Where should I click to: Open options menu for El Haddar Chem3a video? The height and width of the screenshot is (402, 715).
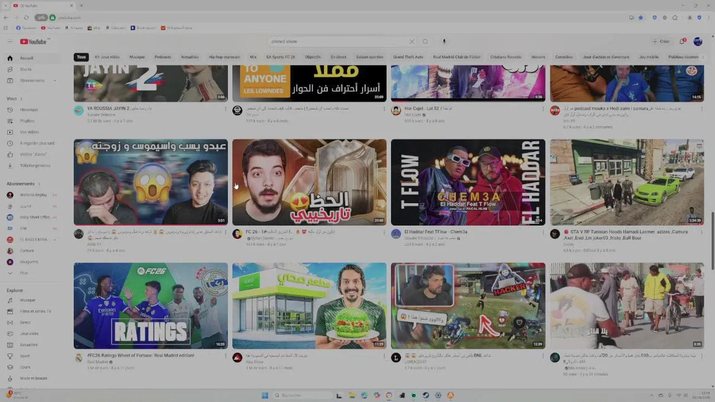[543, 232]
